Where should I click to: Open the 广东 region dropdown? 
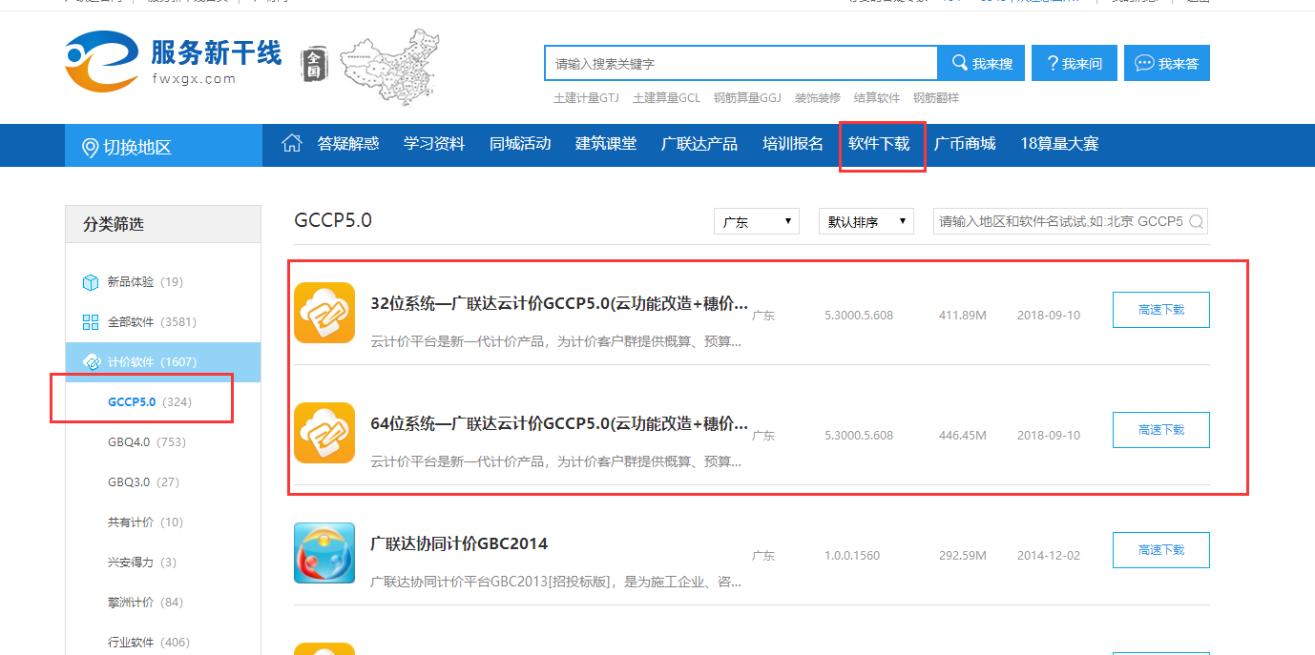pos(757,221)
